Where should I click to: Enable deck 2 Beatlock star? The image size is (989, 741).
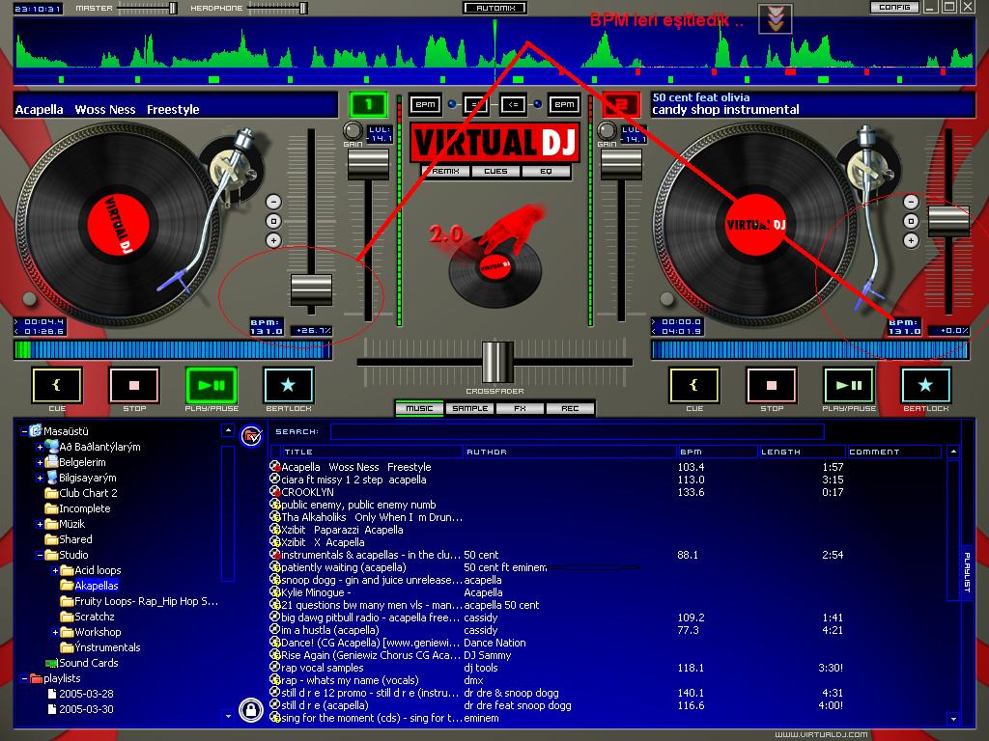click(x=925, y=385)
